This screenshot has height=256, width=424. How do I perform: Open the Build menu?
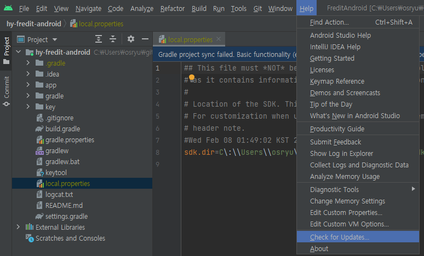tap(199, 9)
